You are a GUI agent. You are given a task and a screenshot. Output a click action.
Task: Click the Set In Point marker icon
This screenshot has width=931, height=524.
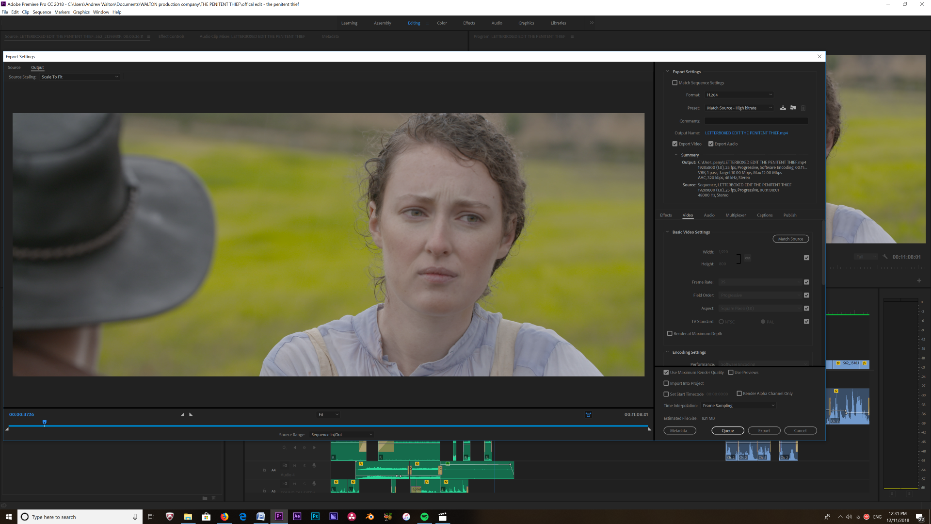(183, 414)
